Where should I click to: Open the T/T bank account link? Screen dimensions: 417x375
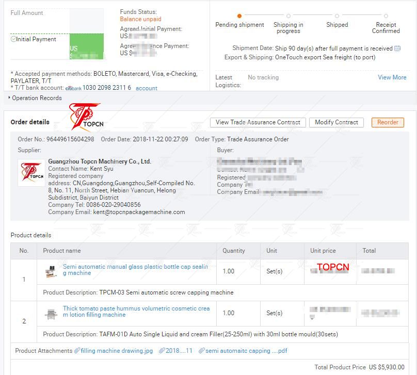pyautogui.click(x=147, y=88)
